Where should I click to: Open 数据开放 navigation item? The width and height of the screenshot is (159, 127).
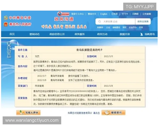(x=125, y=34)
